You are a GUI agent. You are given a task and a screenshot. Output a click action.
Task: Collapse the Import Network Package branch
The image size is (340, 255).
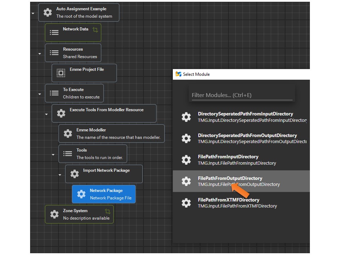(59, 175)
